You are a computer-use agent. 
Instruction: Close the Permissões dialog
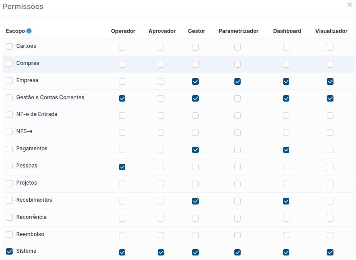350,5
